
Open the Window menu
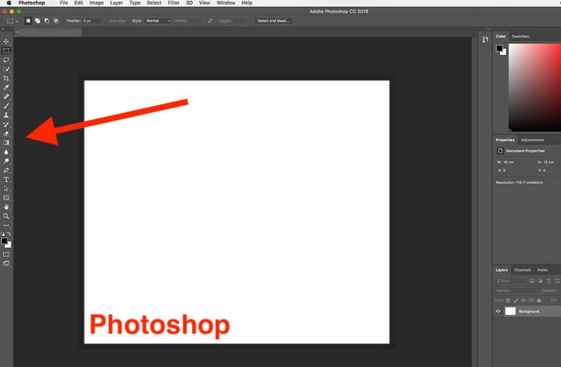pyautogui.click(x=226, y=3)
